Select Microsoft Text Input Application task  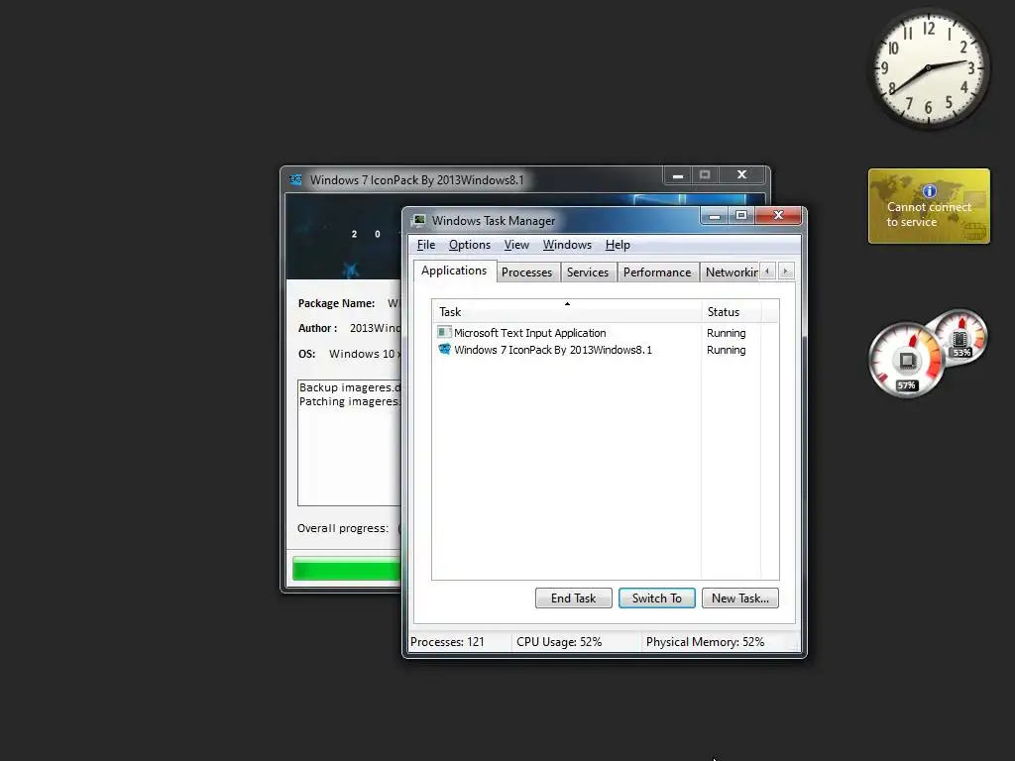(529, 333)
